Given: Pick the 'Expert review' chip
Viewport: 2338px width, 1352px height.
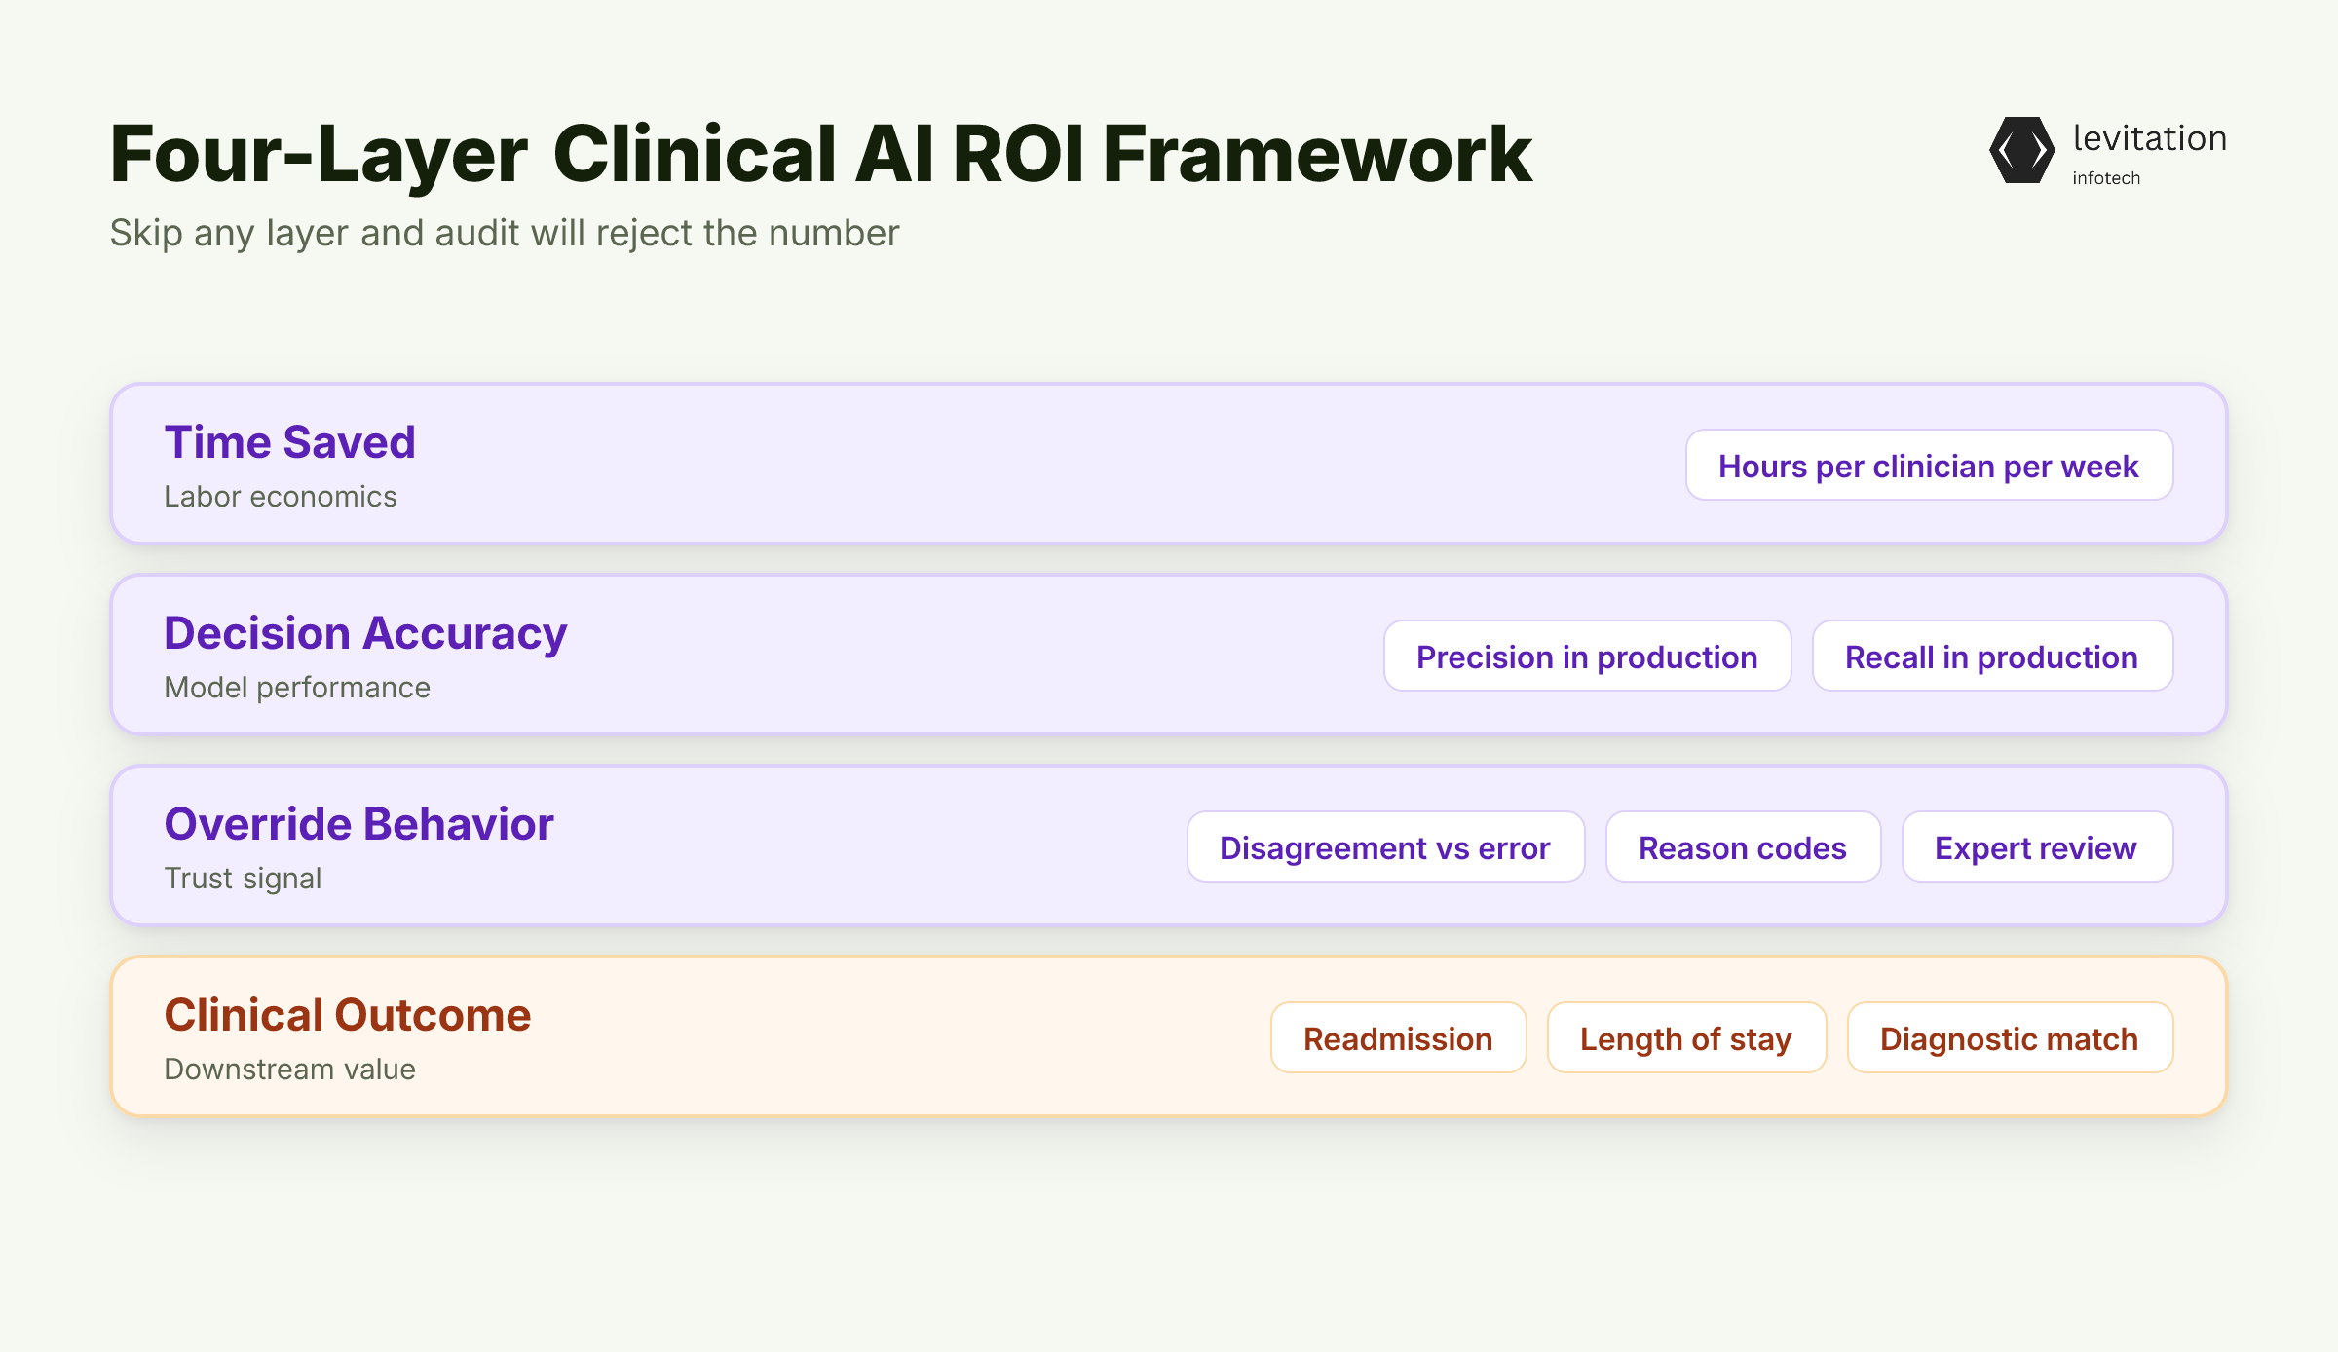Looking at the screenshot, I should [x=2037, y=847].
